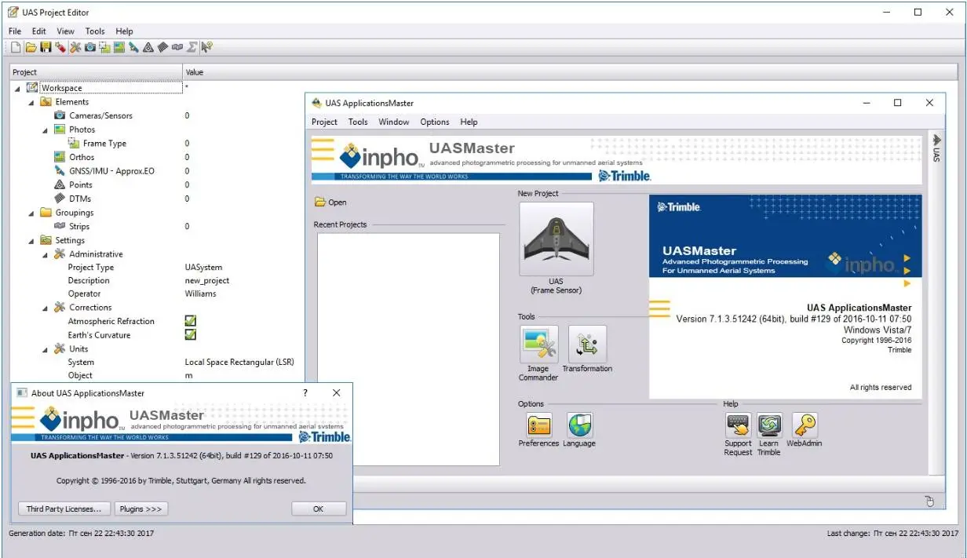The width and height of the screenshot is (967, 558).
Task: Click the GNSS/IMU satellite icon in the toolbar
Action: (x=134, y=48)
